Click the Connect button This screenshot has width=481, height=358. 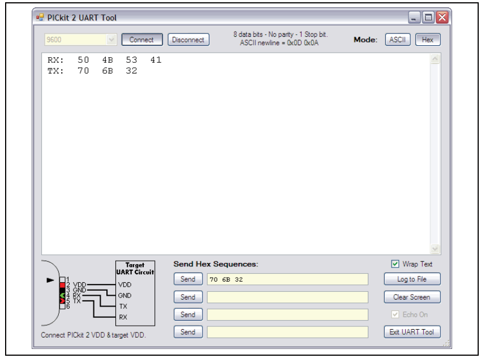[142, 40]
